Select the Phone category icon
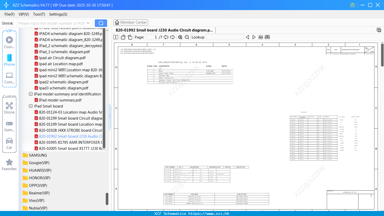The height and width of the screenshot is (216, 384). coord(9,60)
